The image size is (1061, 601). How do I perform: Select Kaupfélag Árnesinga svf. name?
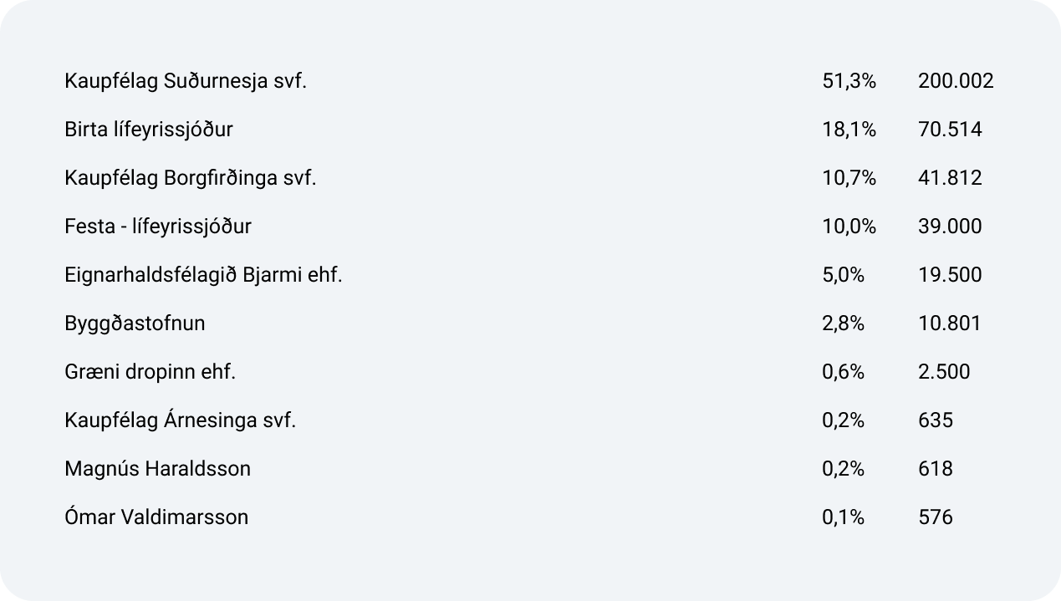point(181,420)
